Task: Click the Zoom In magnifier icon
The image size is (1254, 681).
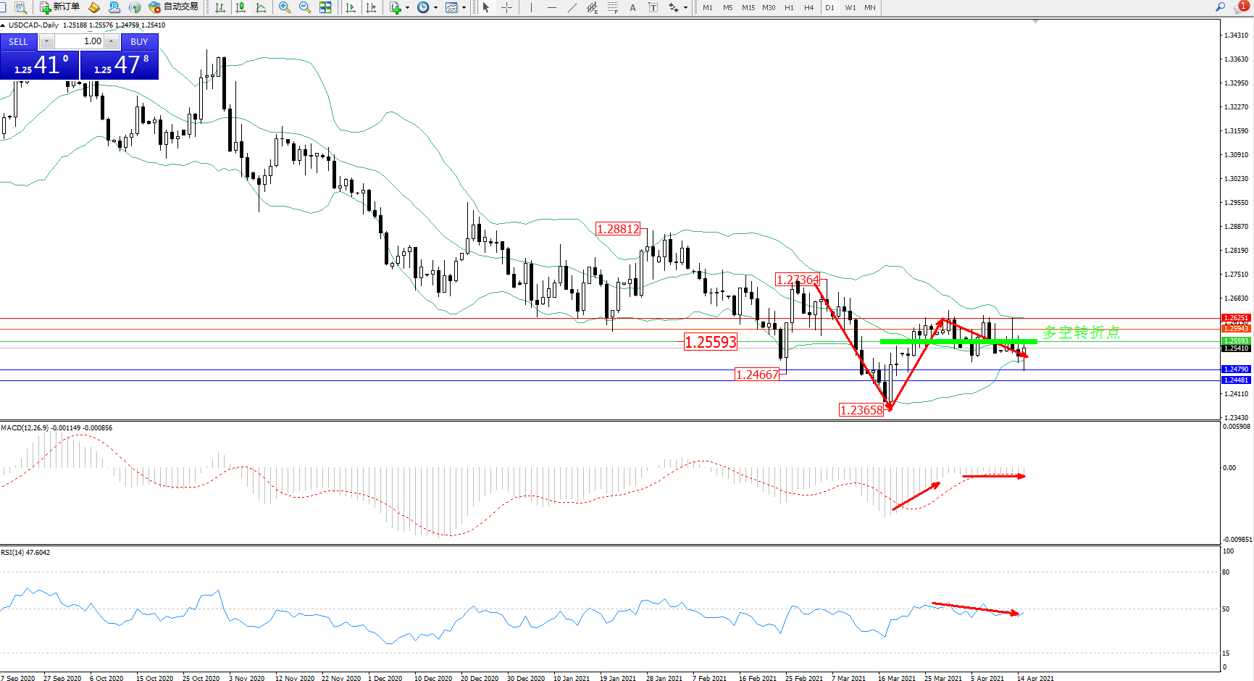Action: (x=284, y=7)
